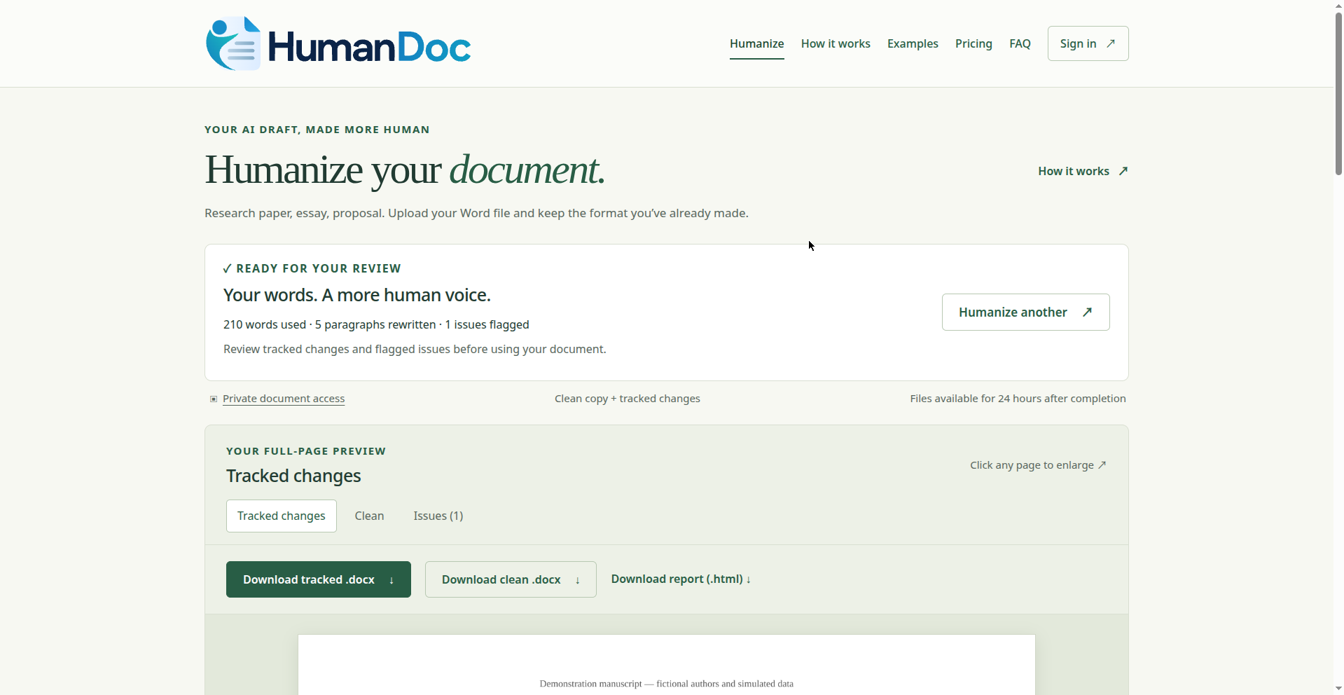Click the lock icon beside Private document access
The width and height of the screenshot is (1344, 695).
click(x=214, y=399)
